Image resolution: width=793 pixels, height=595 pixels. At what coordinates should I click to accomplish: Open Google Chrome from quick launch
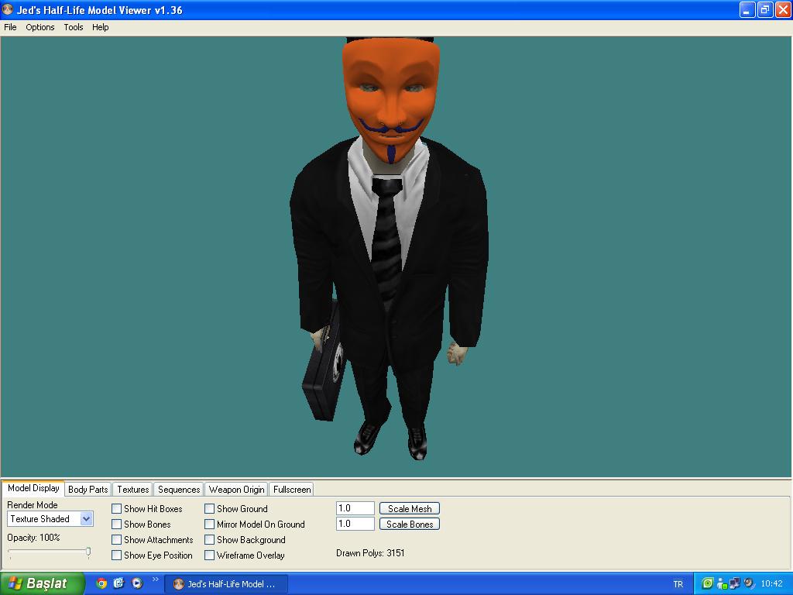tap(101, 583)
